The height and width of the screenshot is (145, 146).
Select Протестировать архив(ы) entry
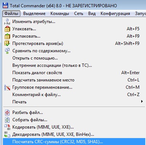(x=74, y=43)
